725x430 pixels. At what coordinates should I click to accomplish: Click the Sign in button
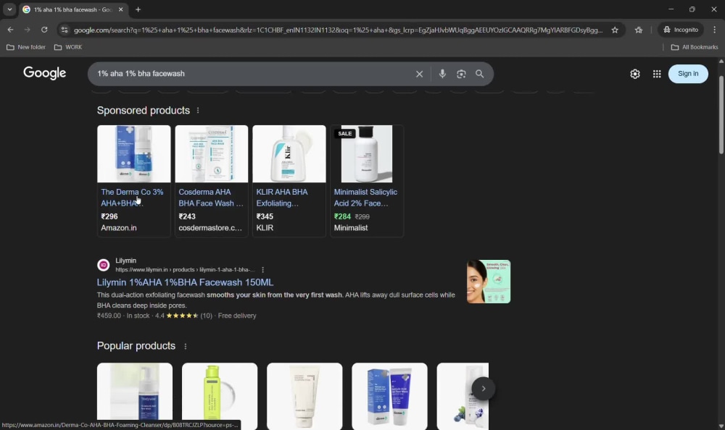pyautogui.click(x=688, y=74)
